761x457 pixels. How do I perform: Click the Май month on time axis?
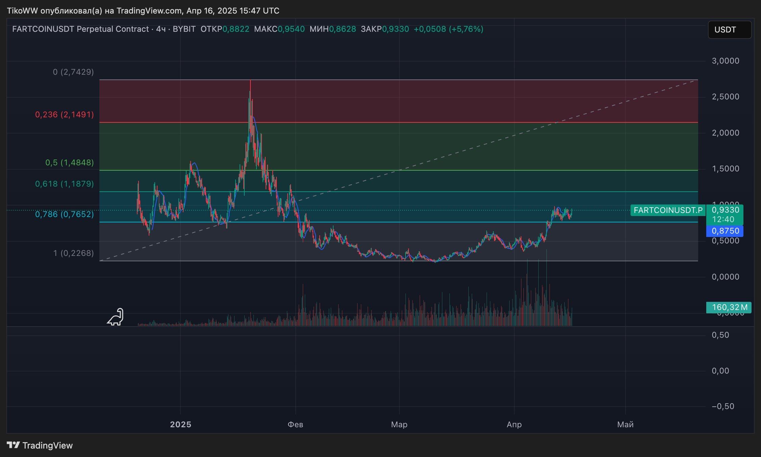(625, 424)
